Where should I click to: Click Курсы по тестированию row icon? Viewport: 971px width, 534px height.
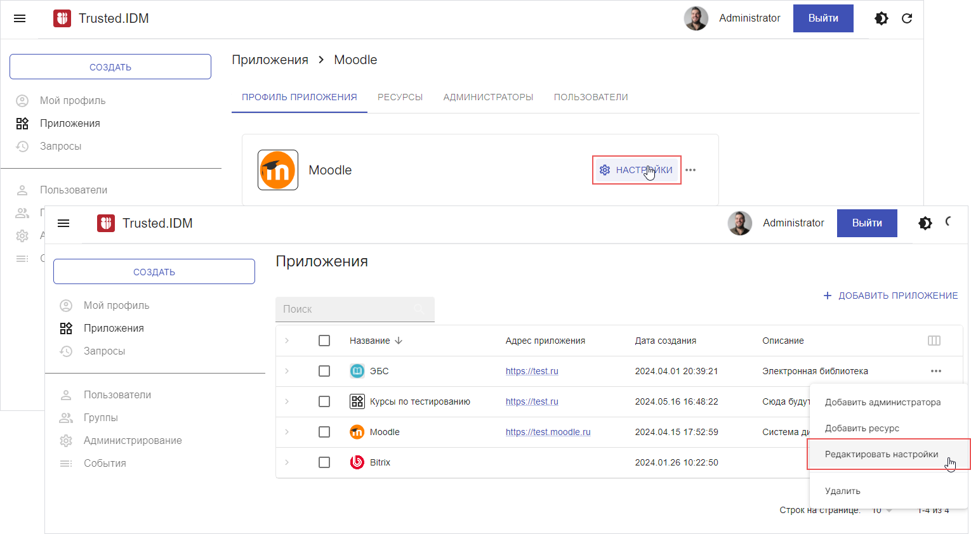(357, 401)
